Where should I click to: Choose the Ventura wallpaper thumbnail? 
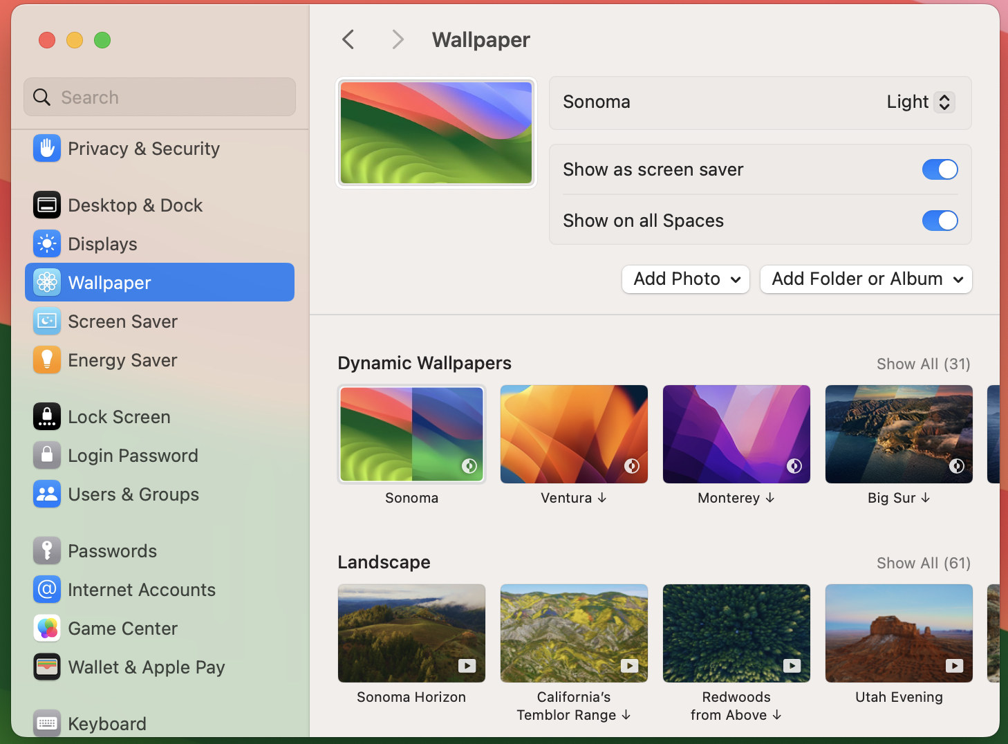[574, 434]
